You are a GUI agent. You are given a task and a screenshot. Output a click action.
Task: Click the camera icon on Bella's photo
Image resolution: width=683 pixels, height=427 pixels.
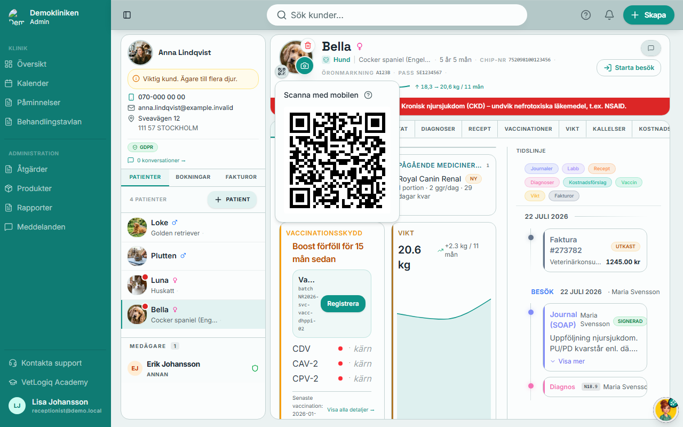(305, 66)
